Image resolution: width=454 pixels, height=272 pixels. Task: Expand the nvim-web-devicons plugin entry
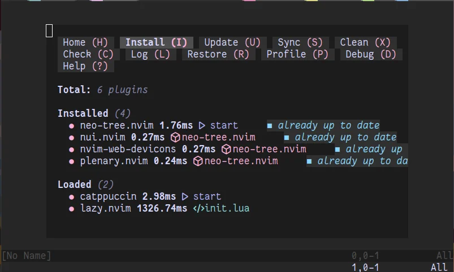click(x=128, y=149)
